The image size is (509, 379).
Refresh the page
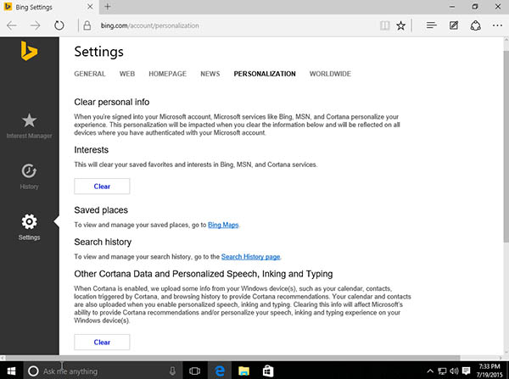59,25
